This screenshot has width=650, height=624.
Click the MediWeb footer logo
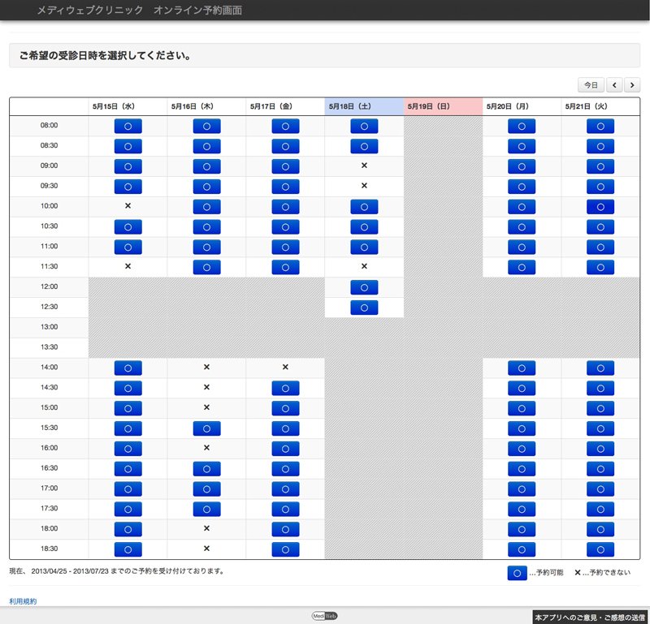coord(324,616)
